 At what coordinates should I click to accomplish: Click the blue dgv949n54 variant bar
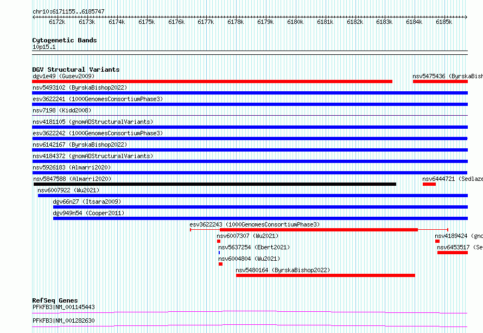(x=260, y=218)
